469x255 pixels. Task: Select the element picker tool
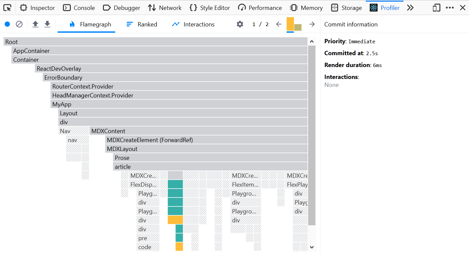7,8
